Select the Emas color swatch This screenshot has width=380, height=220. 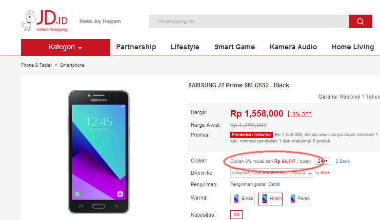coord(243,199)
